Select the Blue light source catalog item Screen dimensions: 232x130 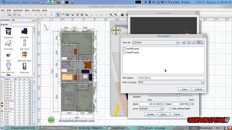point(8,68)
